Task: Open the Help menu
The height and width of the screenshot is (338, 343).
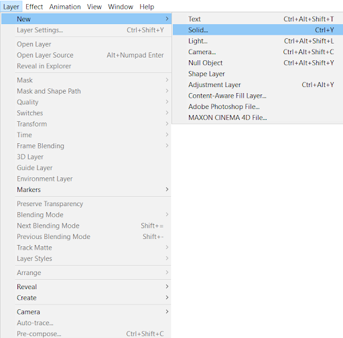Action: tap(147, 7)
